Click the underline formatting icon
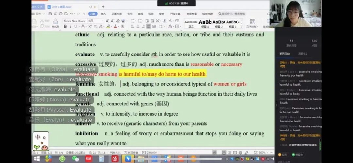The image size is (353, 163). [76, 27]
